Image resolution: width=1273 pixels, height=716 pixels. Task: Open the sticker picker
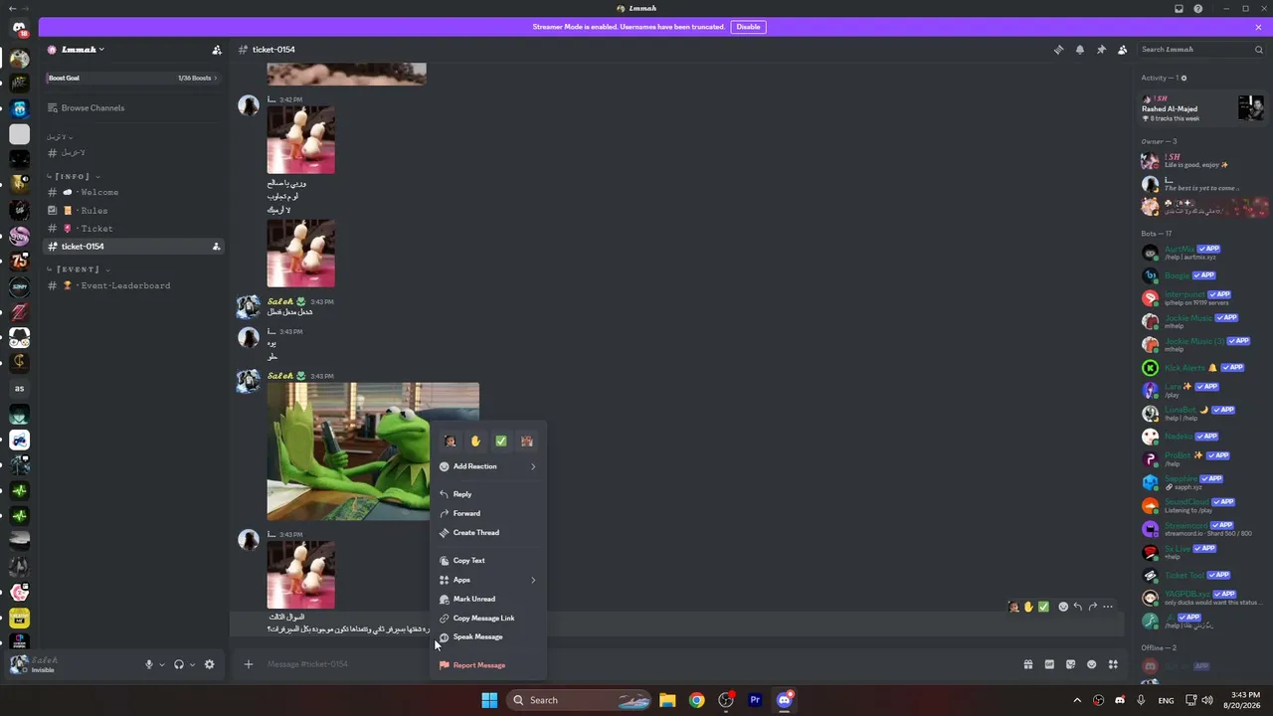point(1070,664)
